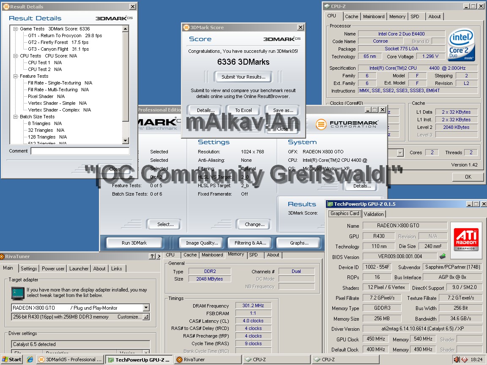The width and height of the screenshot is (487, 365).
Task: Collapse the Batch Size Tests tree node
Action: [x=15, y=117]
